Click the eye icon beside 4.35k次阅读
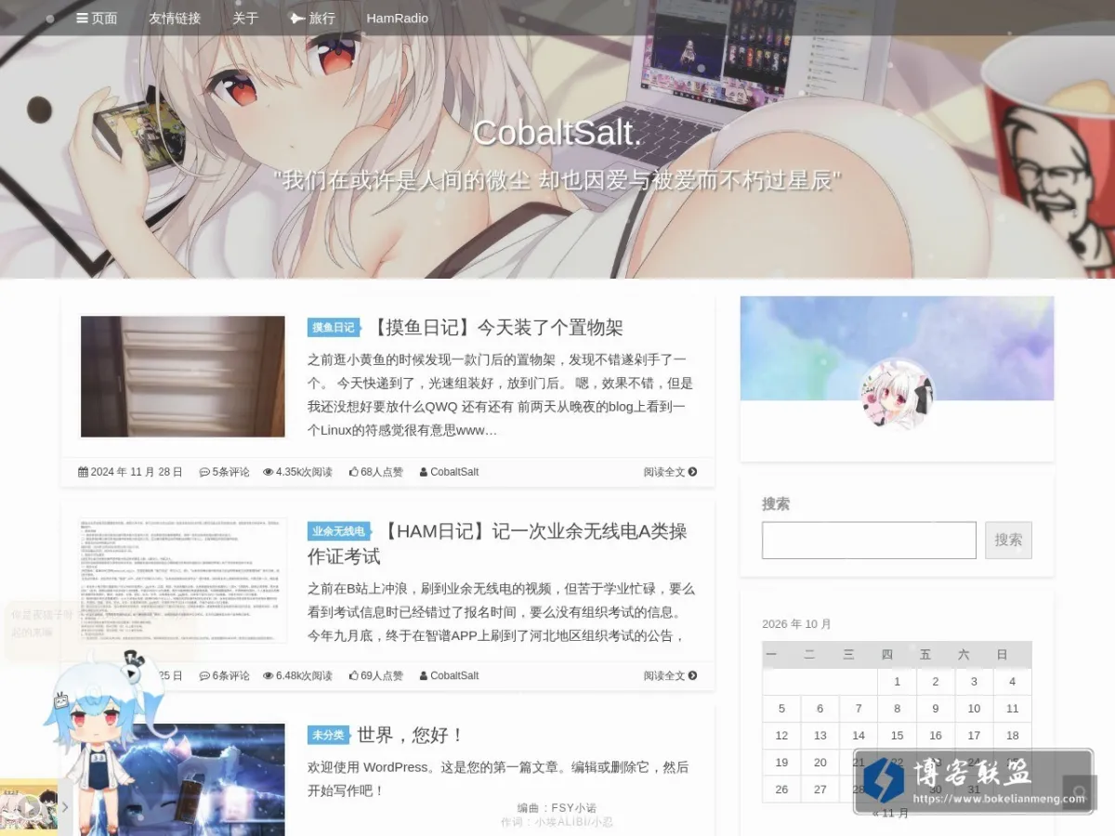The width and height of the screenshot is (1115, 836). pyautogui.click(x=269, y=472)
